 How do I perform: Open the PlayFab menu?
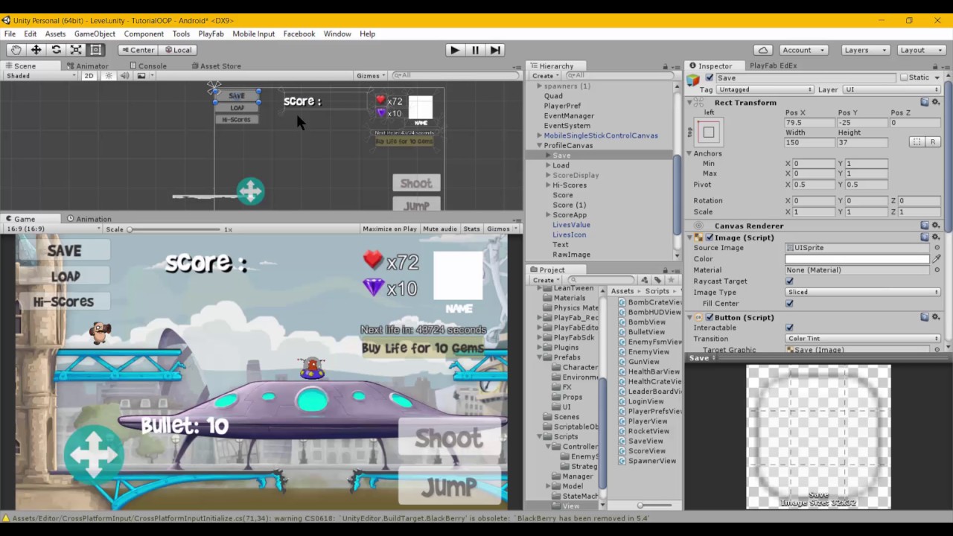211,33
